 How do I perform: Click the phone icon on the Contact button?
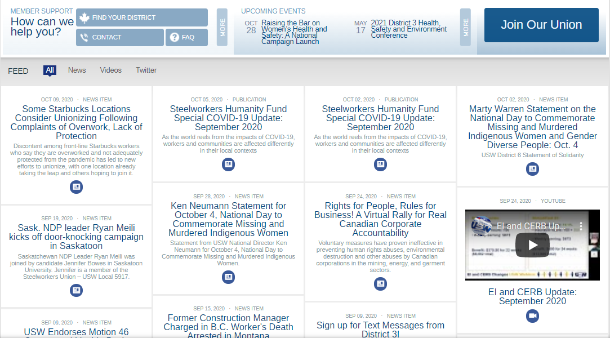click(84, 37)
